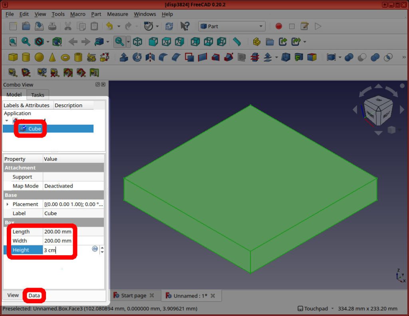
Task: Create a Cone
Action: point(52,57)
